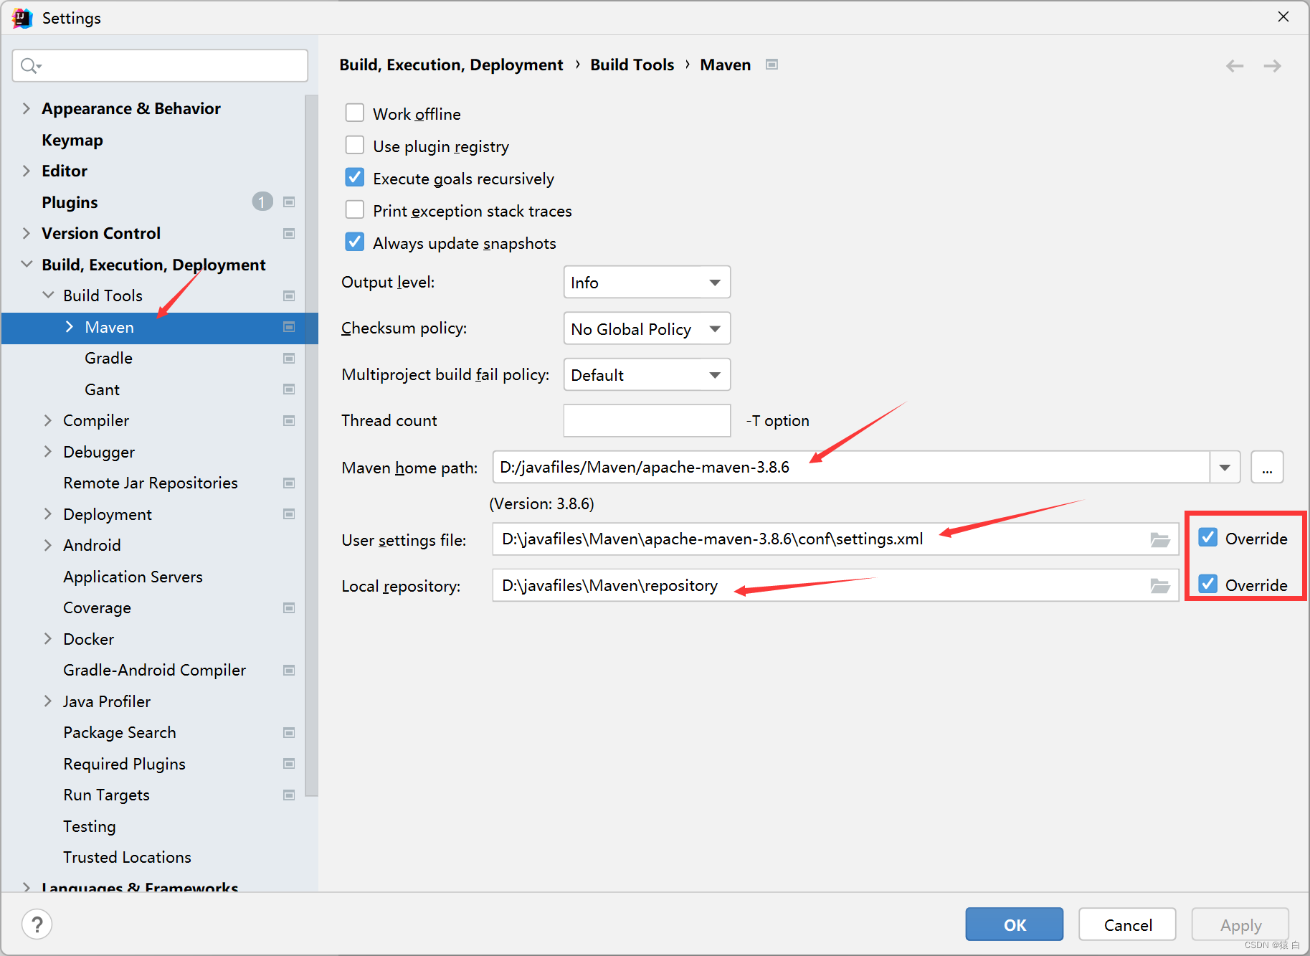
Task: Expand the Editor section
Action: click(x=27, y=171)
